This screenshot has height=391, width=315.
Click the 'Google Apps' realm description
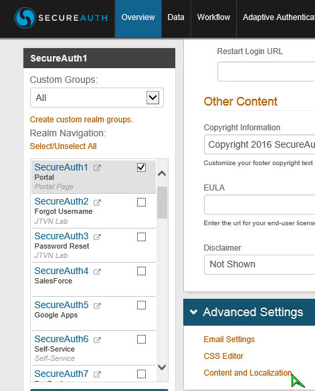pos(56,315)
